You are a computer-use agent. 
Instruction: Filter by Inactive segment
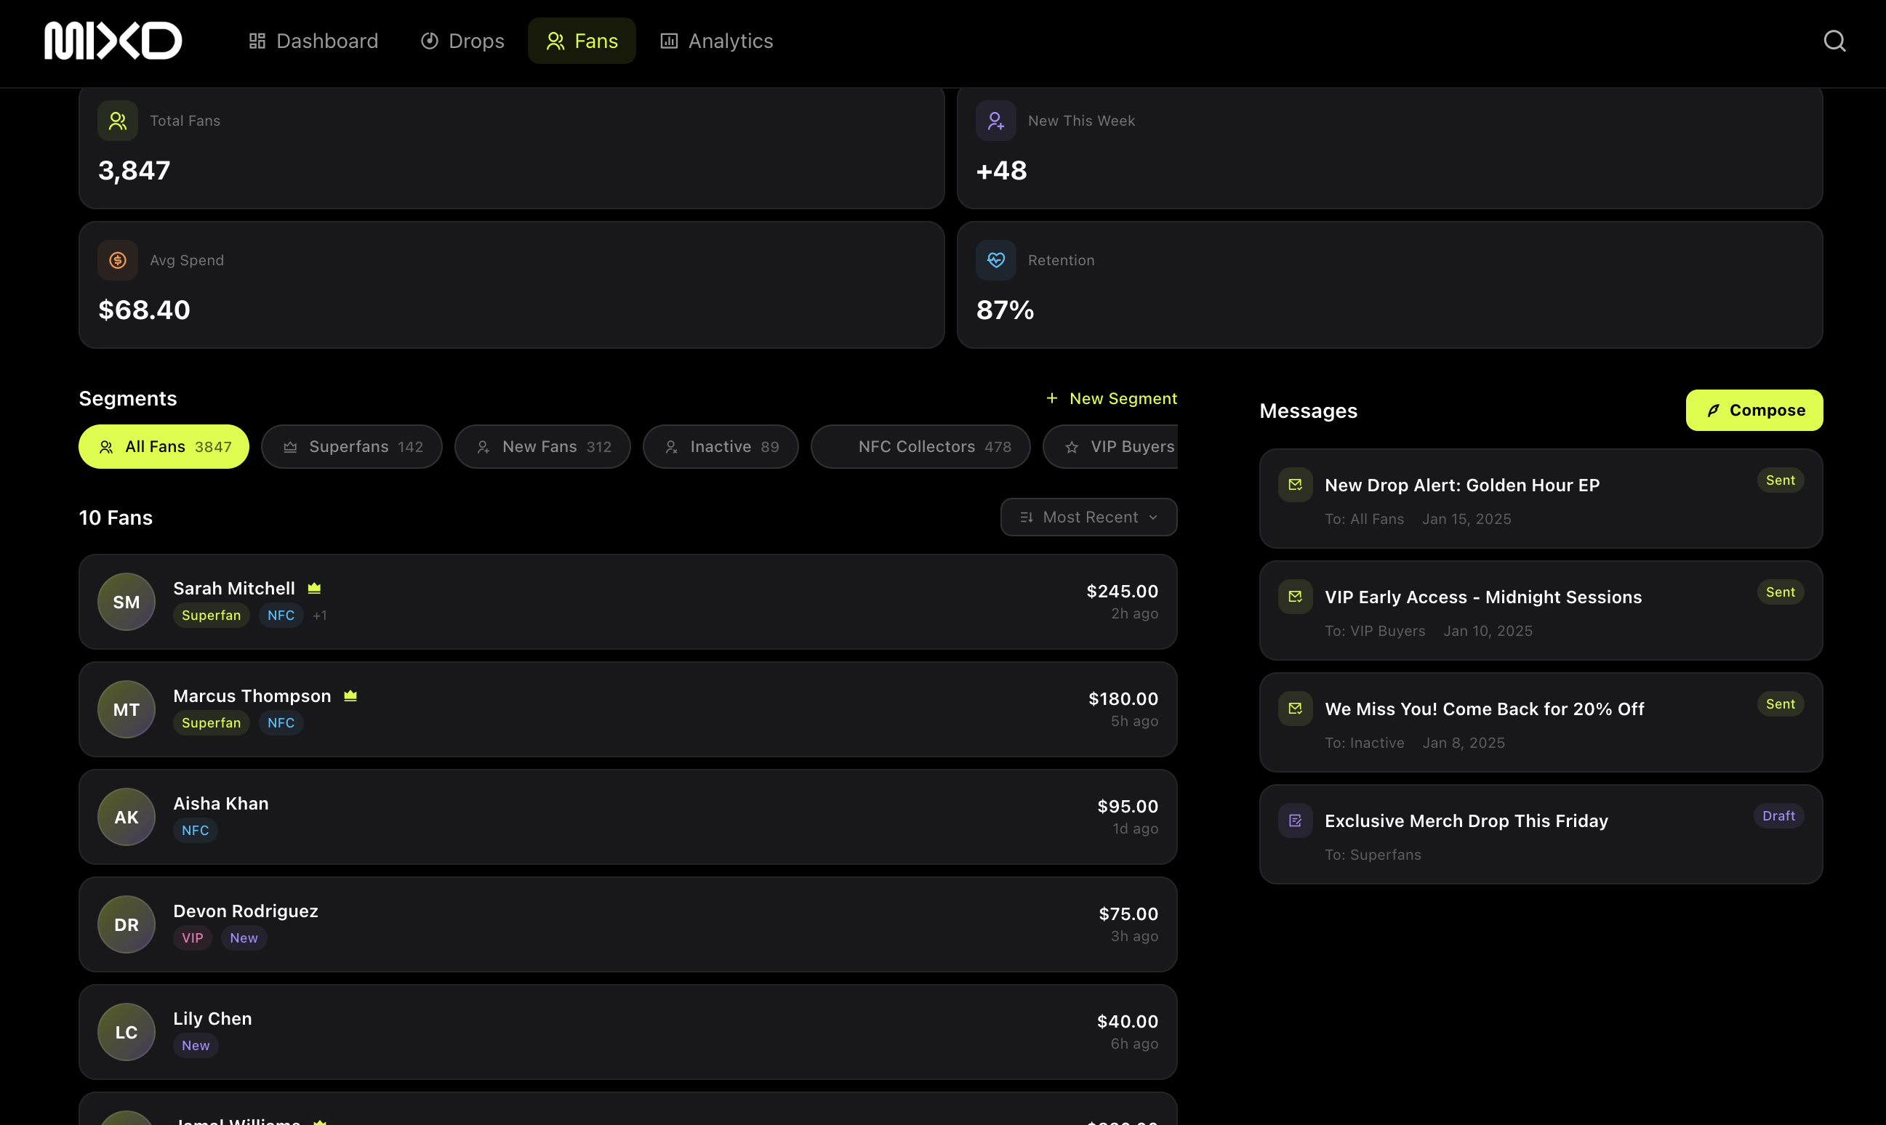pos(721,446)
